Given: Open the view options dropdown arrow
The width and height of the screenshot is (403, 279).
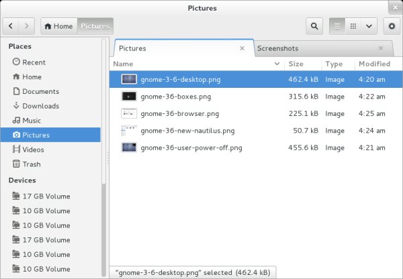Looking at the screenshot, I should click(369, 26).
